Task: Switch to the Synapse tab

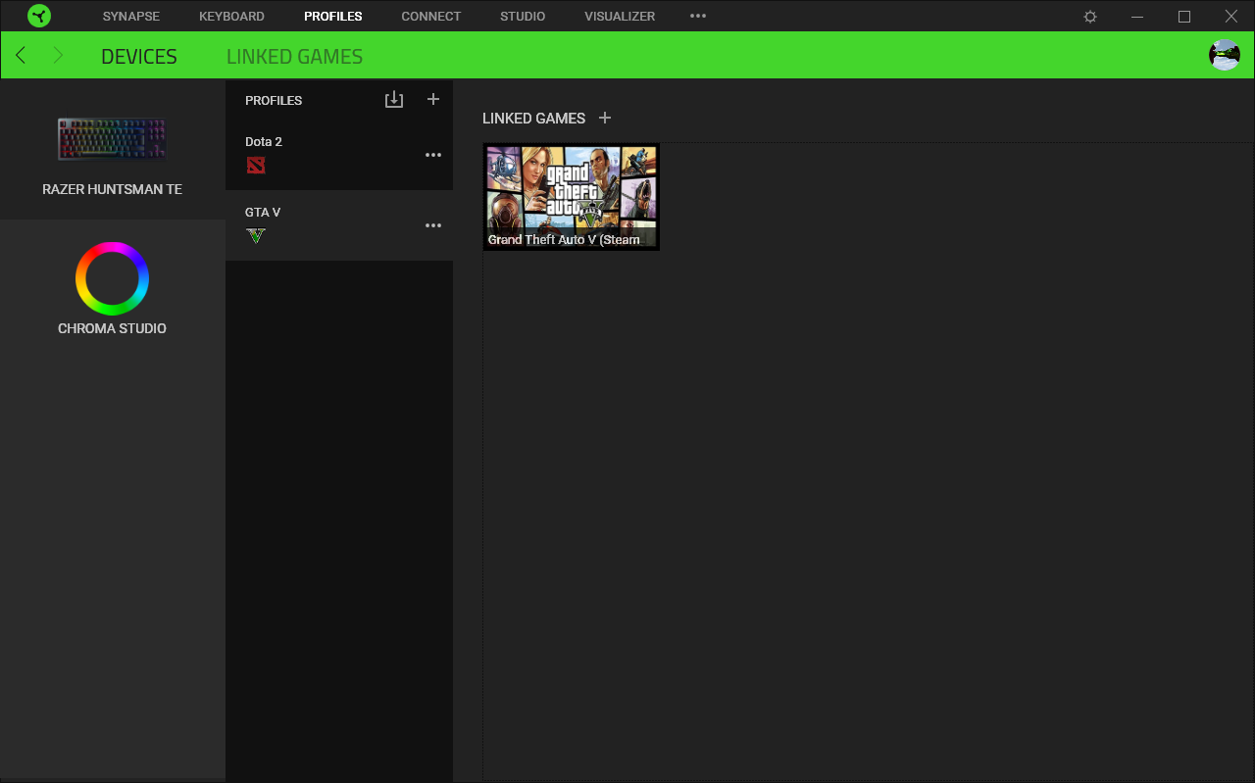Action: (131, 17)
